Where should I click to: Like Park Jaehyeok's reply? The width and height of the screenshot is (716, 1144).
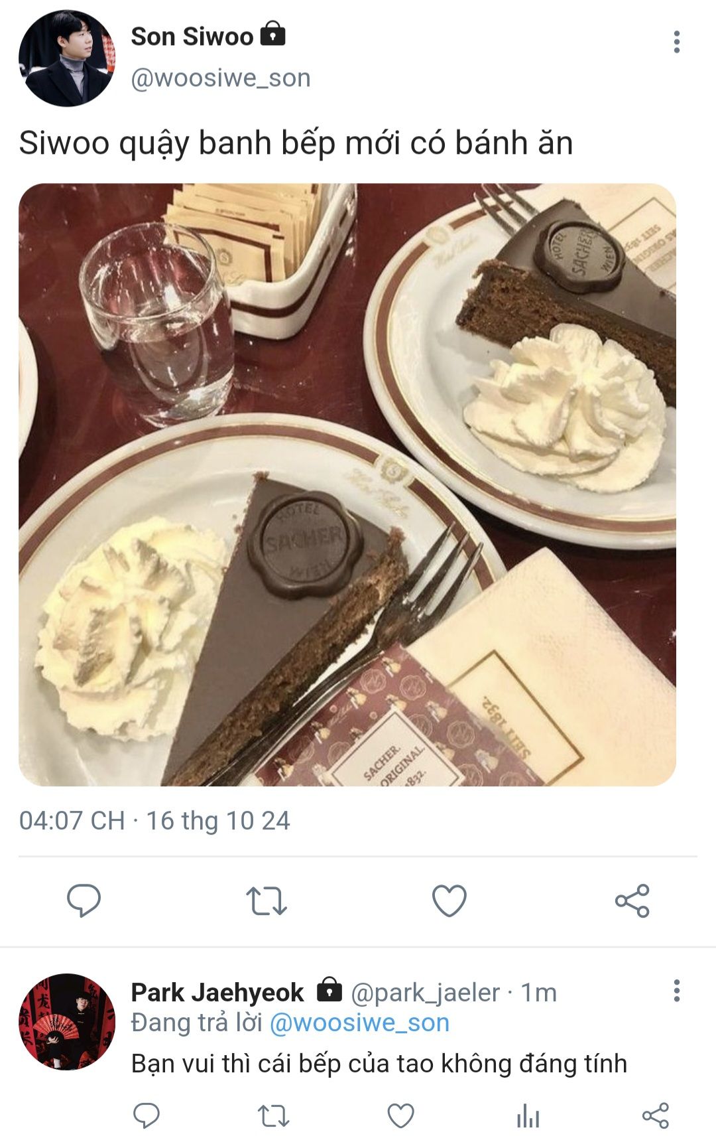(400, 1115)
